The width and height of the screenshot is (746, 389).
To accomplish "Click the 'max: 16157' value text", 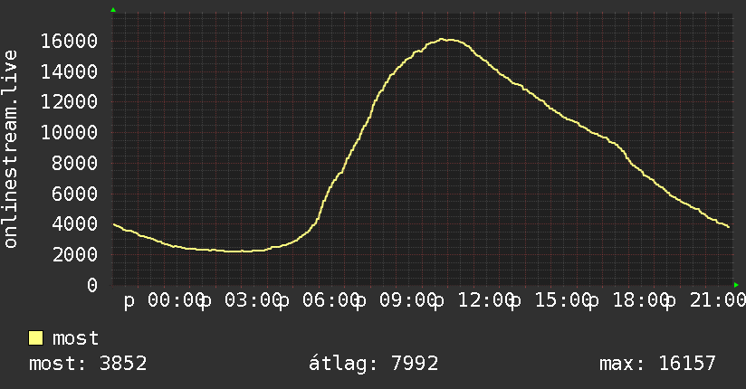I will [657, 364].
